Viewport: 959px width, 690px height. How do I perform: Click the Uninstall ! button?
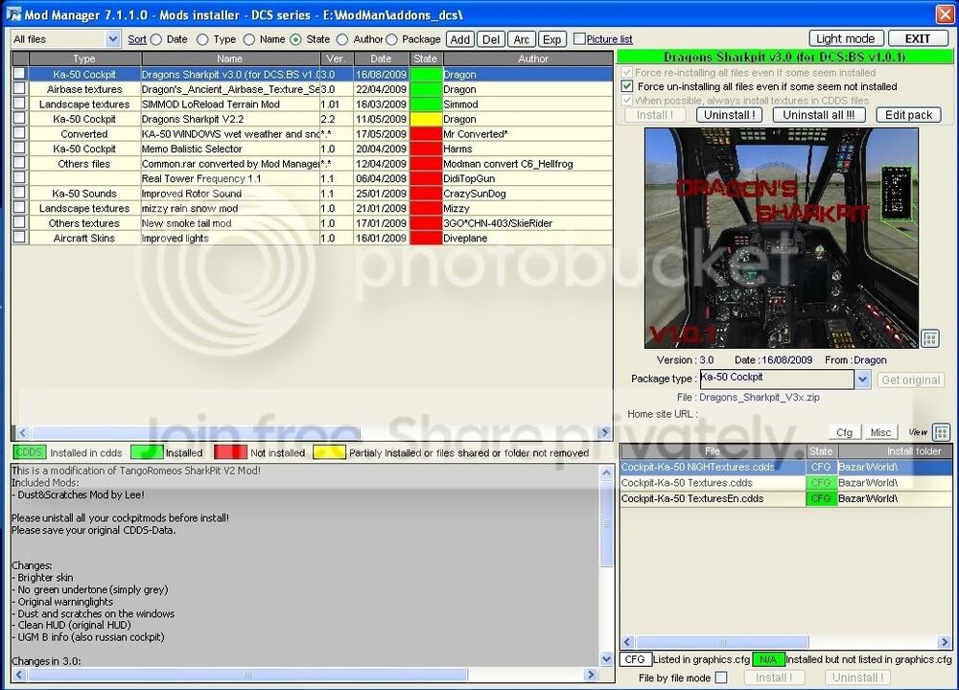(729, 115)
